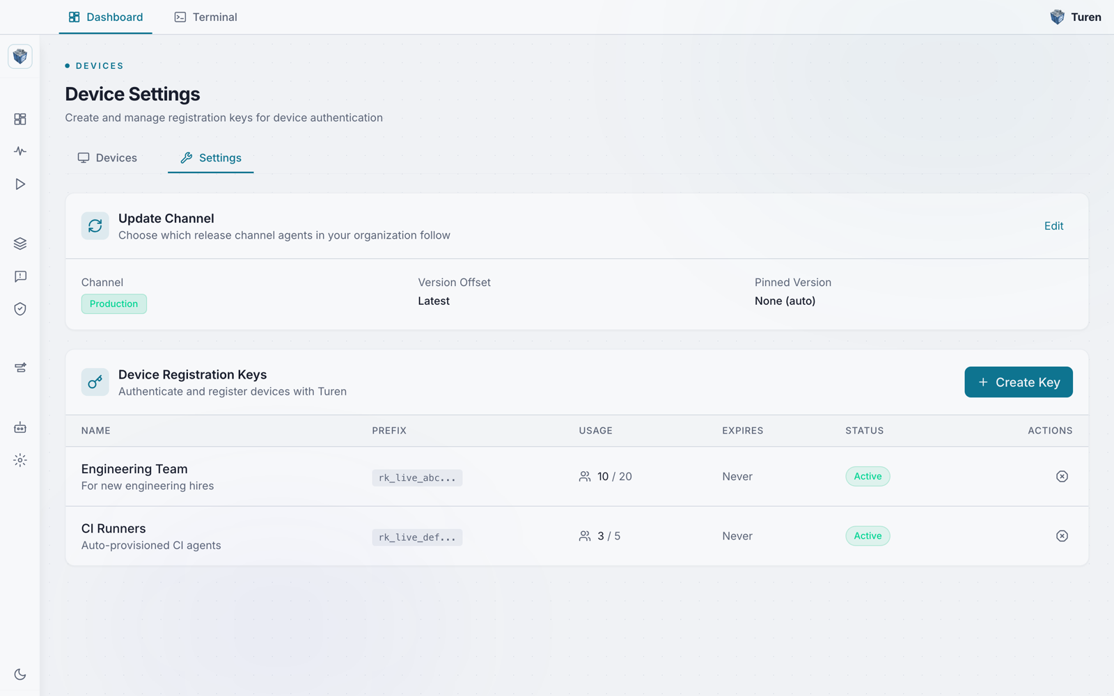The width and height of the screenshot is (1114, 696).
Task: Open the dashboard grid icon in sidebar
Action: [20, 119]
